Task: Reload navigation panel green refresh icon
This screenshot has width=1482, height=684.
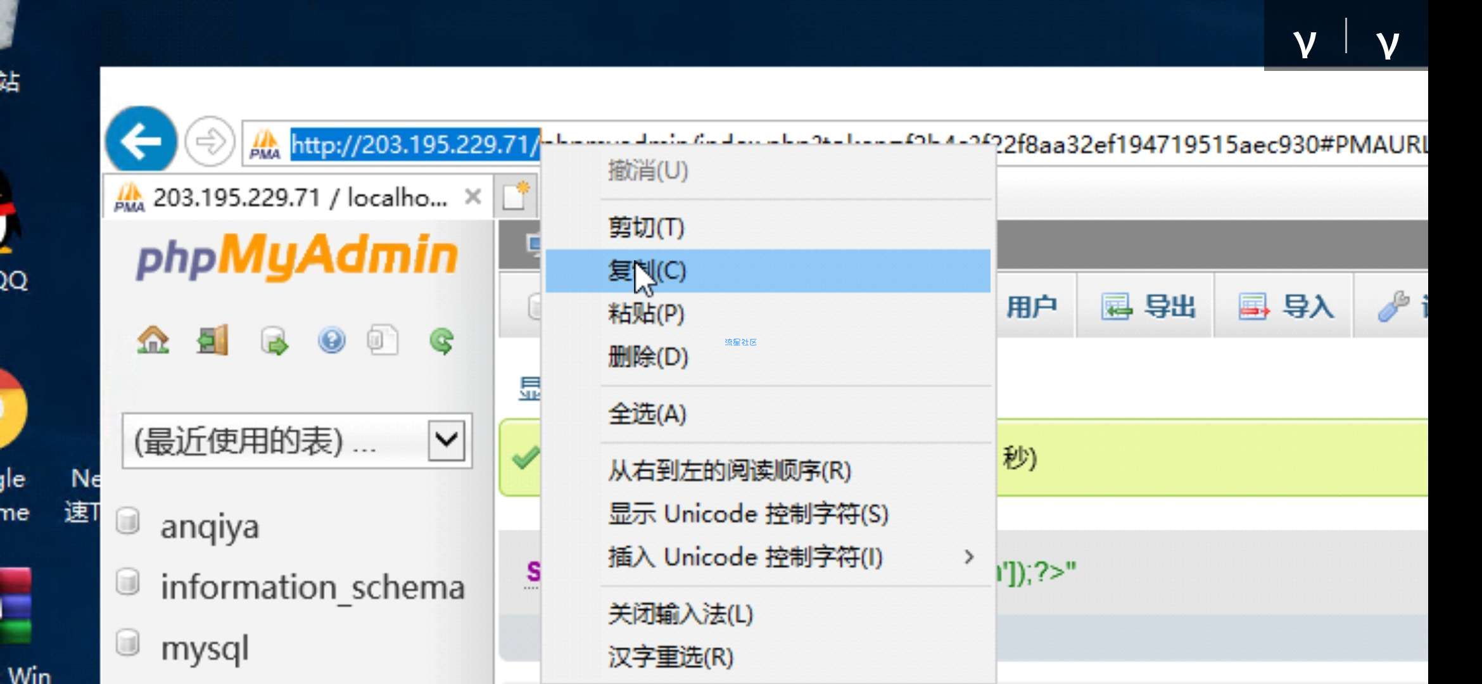Action: (x=441, y=341)
